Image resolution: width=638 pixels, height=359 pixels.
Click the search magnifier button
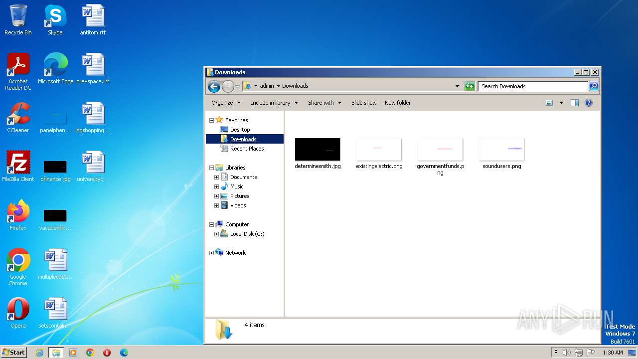click(593, 86)
